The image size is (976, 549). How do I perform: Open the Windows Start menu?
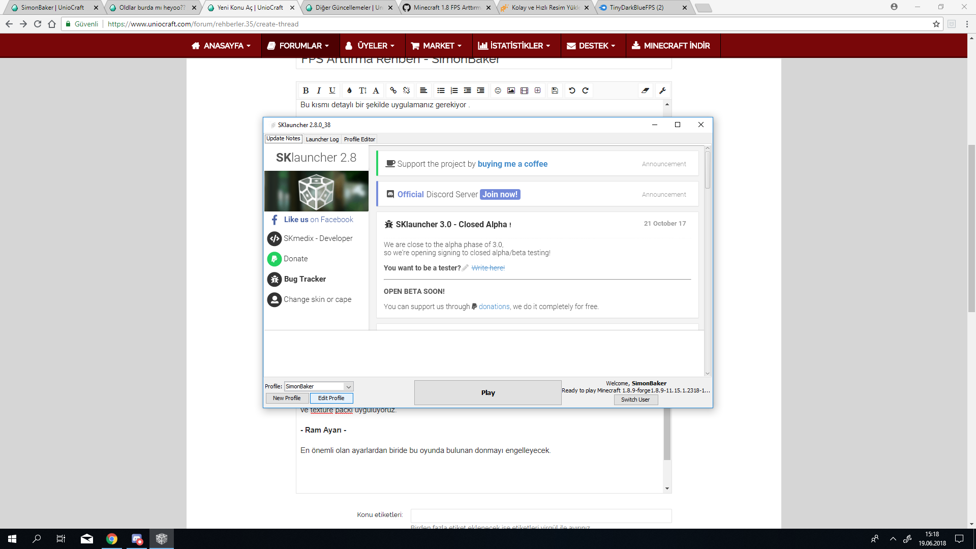(x=12, y=539)
